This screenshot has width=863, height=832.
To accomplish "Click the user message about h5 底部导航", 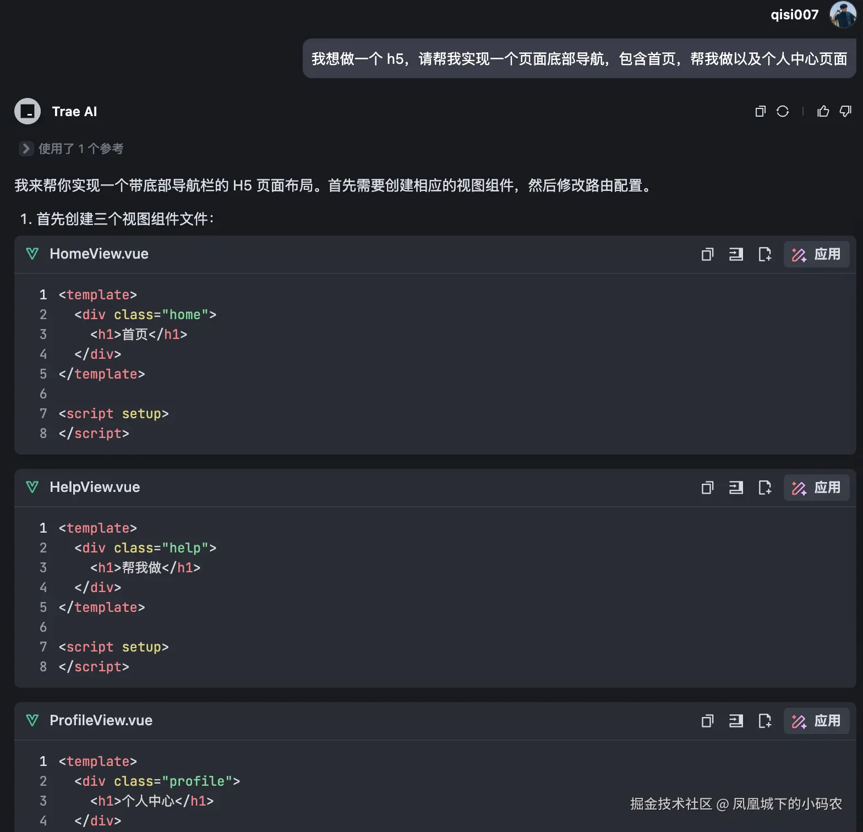I will tap(579, 58).
